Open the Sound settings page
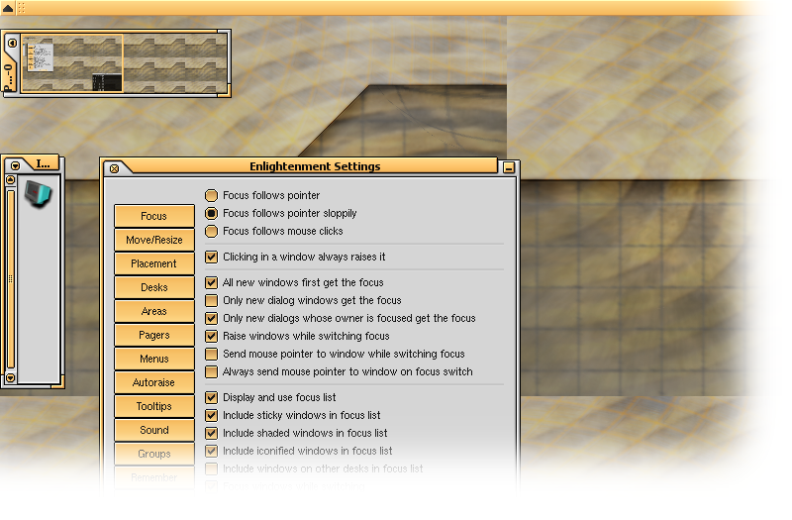792x520 pixels. [x=154, y=430]
